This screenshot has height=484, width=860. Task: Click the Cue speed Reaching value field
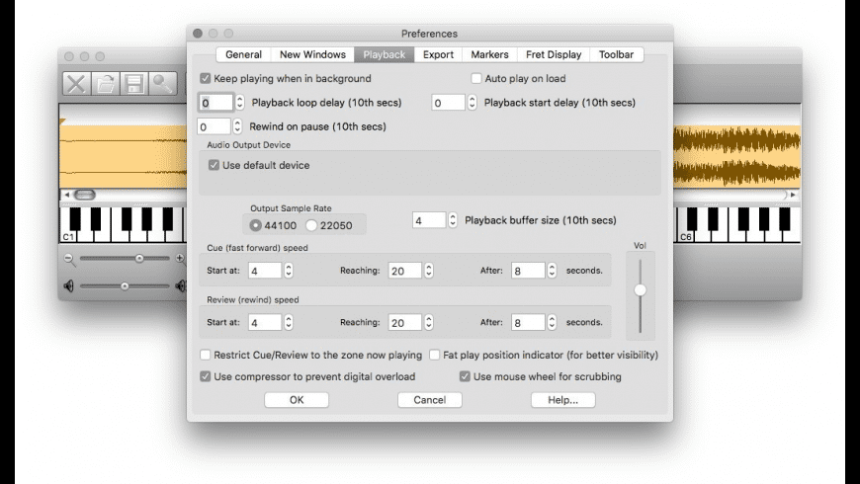tap(405, 271)
